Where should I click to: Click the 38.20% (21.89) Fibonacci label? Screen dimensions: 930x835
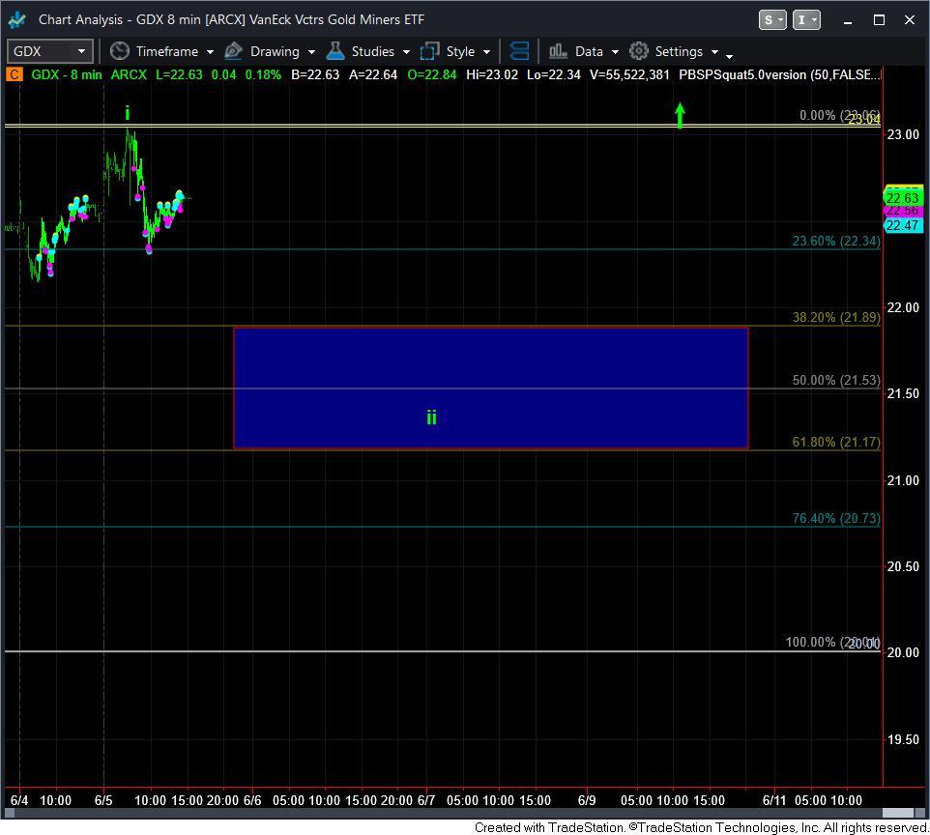click(x=836, y=317)
